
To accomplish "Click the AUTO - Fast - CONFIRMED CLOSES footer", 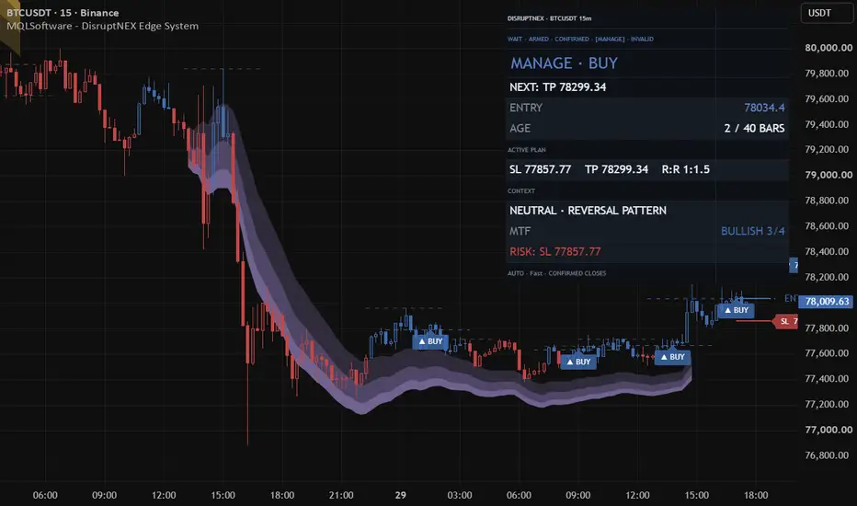I will (556, 273).
